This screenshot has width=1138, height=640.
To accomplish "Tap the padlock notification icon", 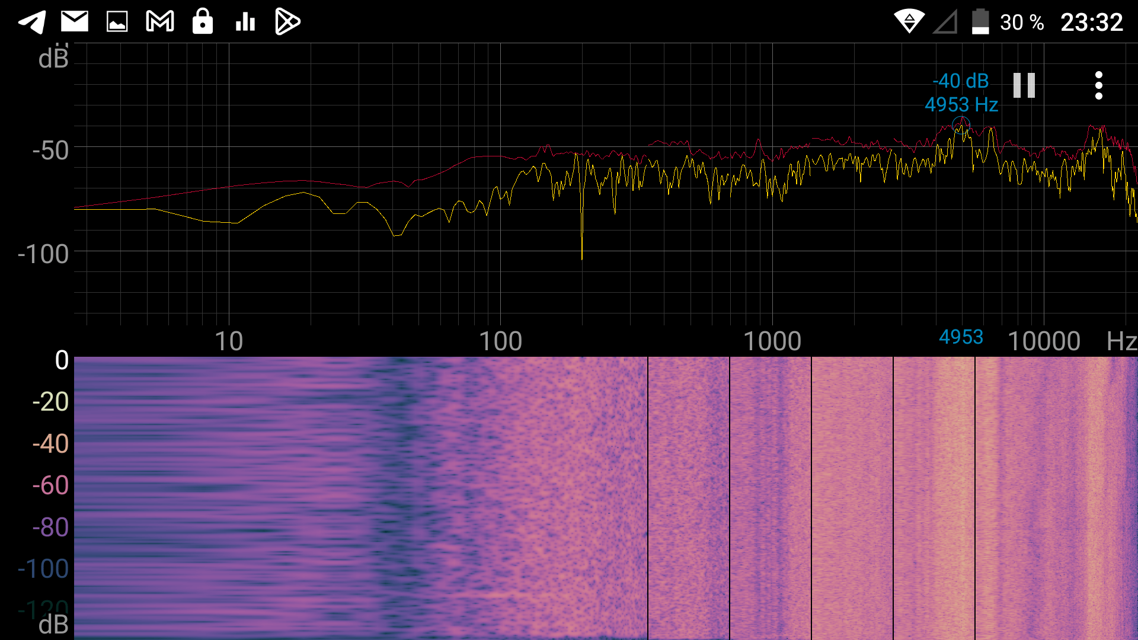I will tap(203, 21).
